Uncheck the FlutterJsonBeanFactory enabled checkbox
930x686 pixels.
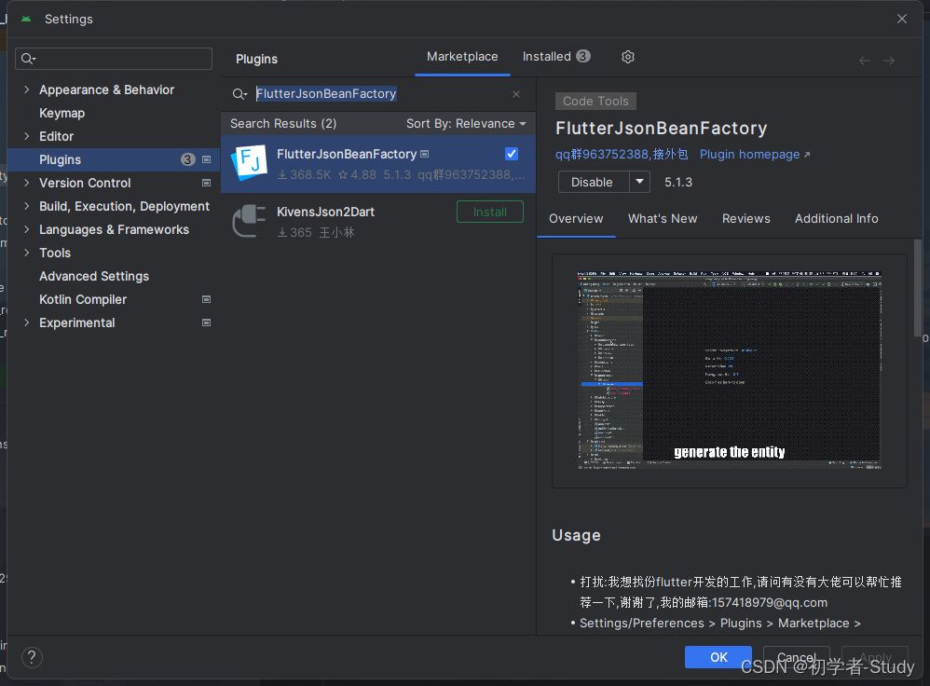pyautogui.click(x=512, y=154)
